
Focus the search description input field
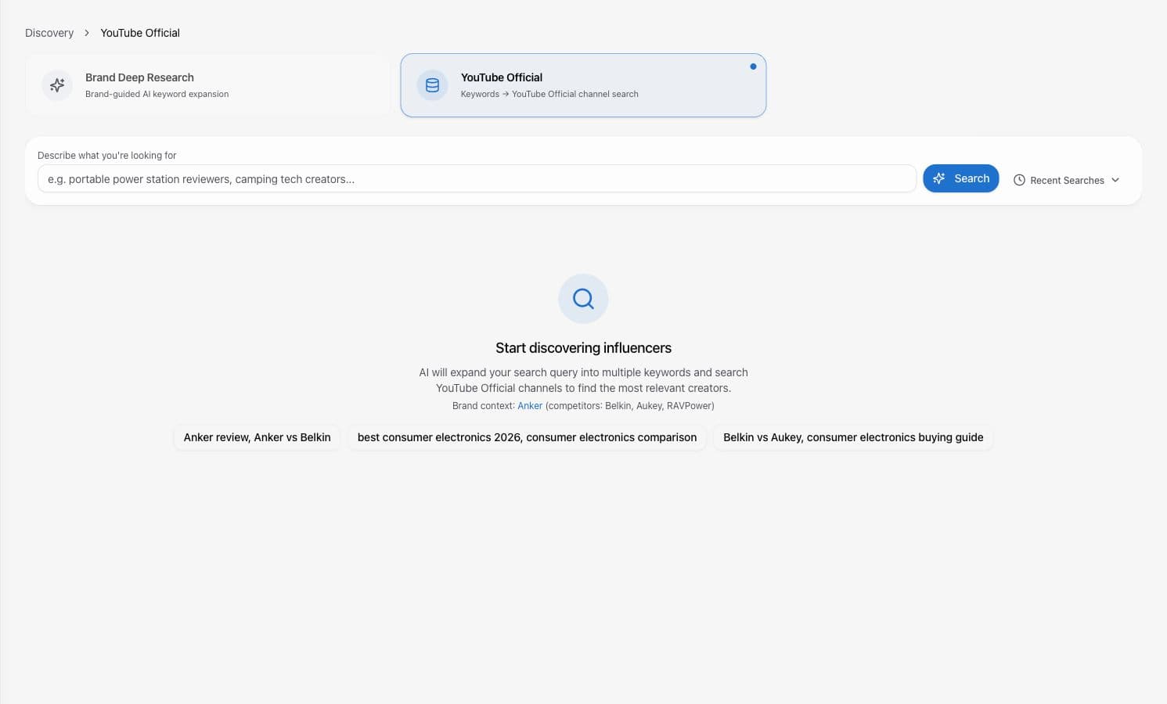click(477, 178)
